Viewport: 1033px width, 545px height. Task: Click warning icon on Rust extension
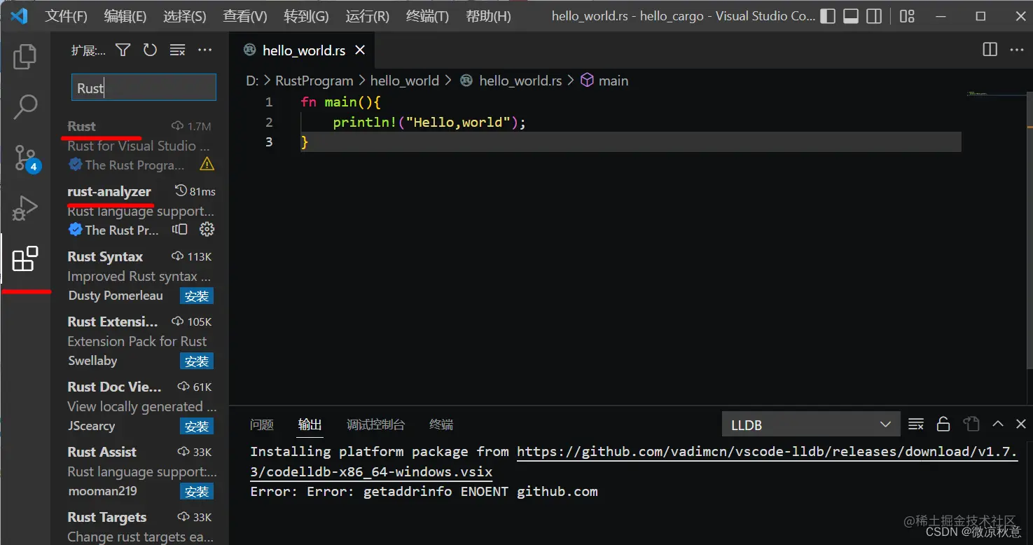pyautogui.click(x=207, y=165)
